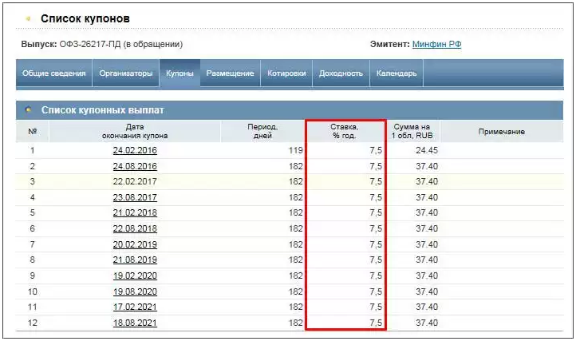Click the Период, дней column header
This screenshot has height=341, width=576.
click(262, 131)
